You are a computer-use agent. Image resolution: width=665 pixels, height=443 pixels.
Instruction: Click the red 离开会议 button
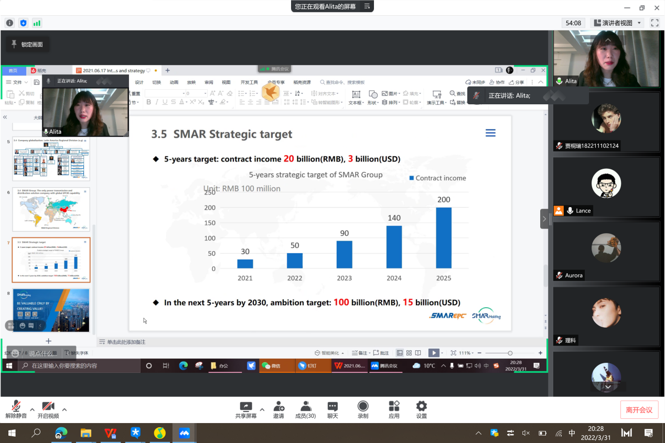[x=639, y=410]
